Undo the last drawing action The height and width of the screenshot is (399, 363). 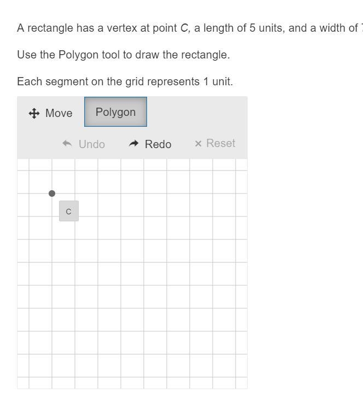[84, 144]
